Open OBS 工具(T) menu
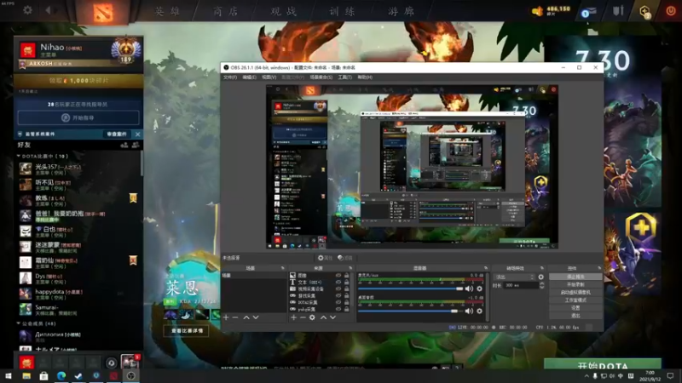 tap(345, 77)
